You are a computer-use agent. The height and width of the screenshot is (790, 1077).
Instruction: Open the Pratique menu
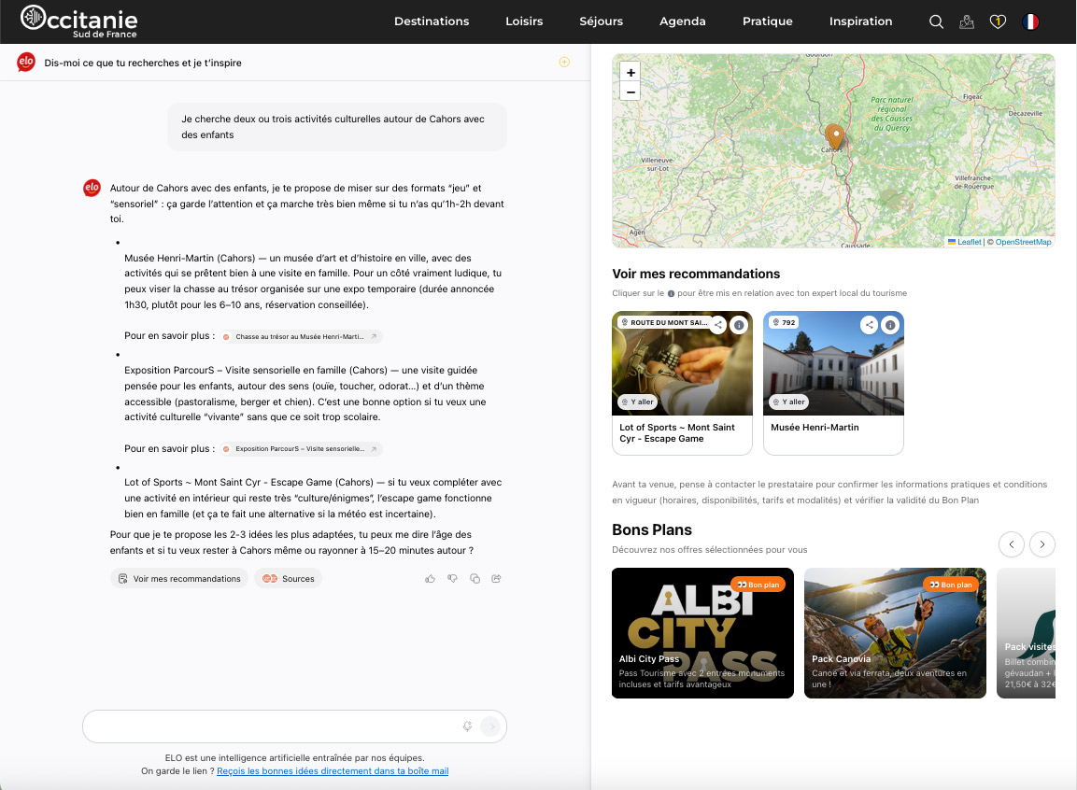click(767, 21)
